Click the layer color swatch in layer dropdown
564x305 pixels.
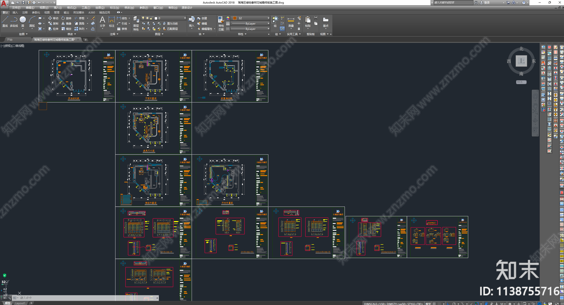(156, 18)
